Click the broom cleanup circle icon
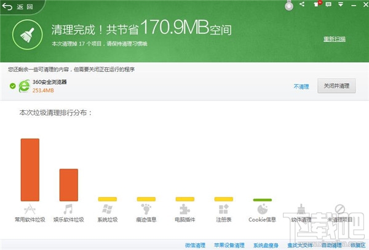Screen dimensions: 369x250 27,34
